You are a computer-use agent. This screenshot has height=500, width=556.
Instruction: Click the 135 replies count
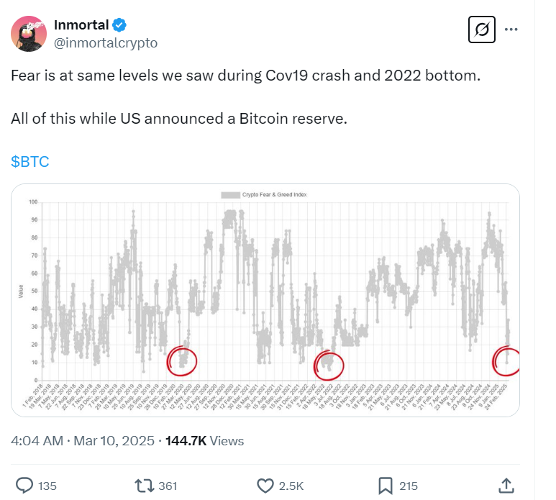pos(47,486)
